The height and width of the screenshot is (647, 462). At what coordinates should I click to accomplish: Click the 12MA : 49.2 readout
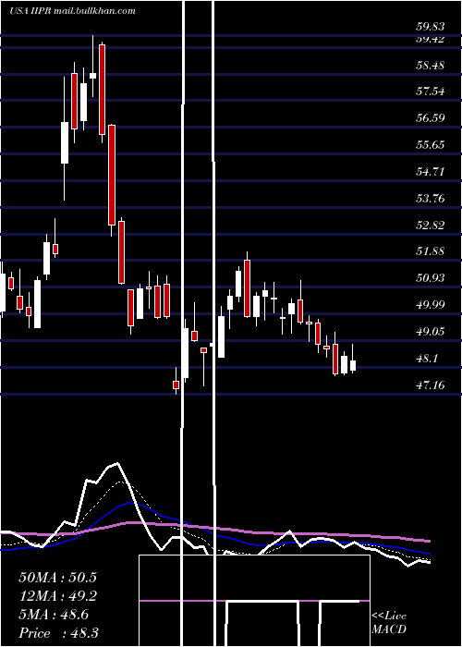(x=57, y=596)
